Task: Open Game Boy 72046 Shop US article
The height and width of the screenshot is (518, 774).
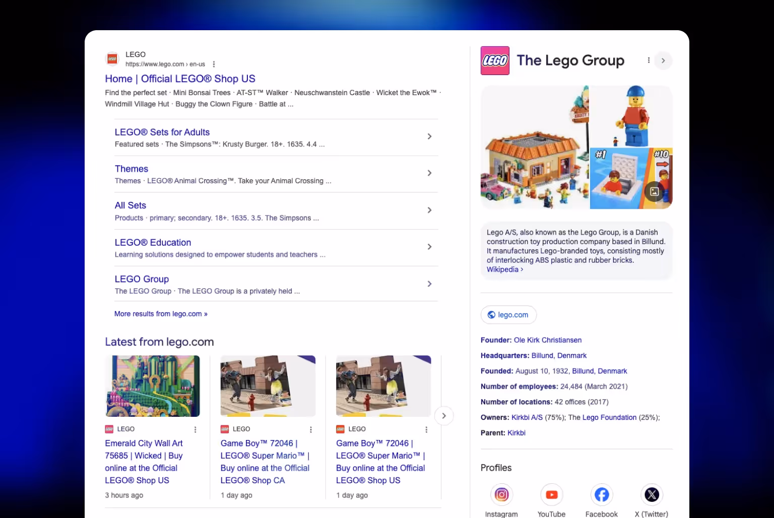Action: pos(381,462)
